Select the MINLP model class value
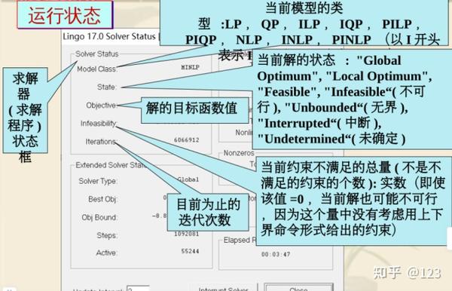This screenshot has width=452, height=291. point(191,67)
